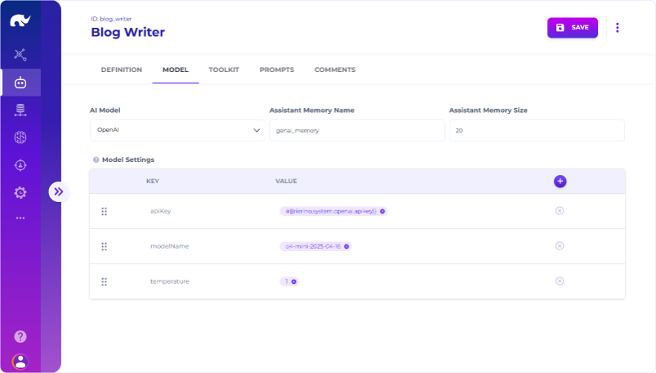Screen dimensions: 656x373
Task: Remove the temperature value 1 chip
Action: click(x=294, y=281)
